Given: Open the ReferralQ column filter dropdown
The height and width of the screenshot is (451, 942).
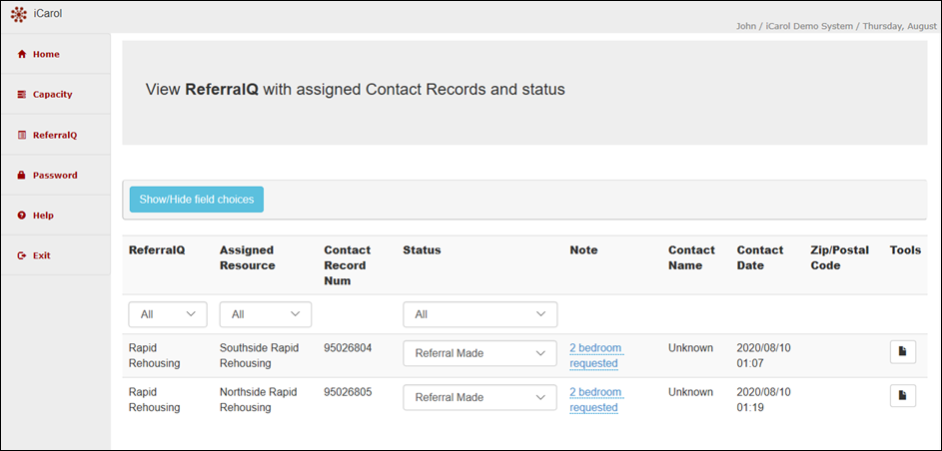Looking at the screenshot, I should pyautogui.click(x=168, y=314).
